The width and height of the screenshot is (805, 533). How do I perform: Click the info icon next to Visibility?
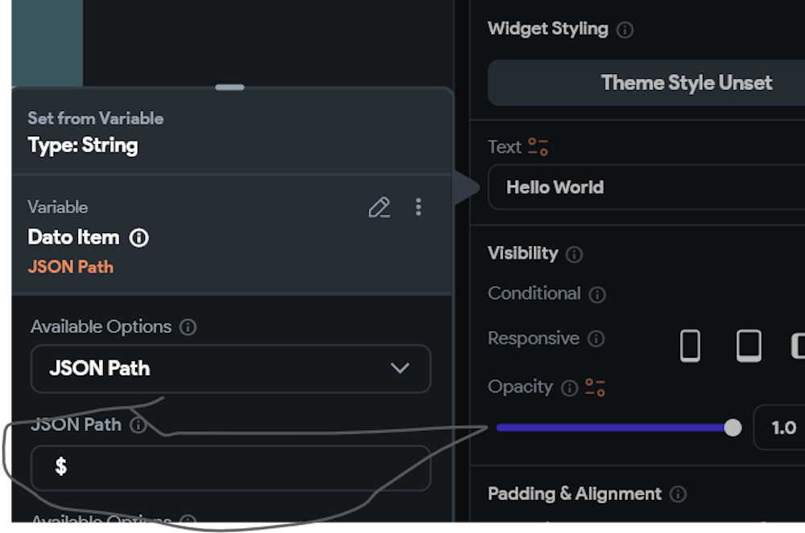pyautogui.click(x=574, y=254)
